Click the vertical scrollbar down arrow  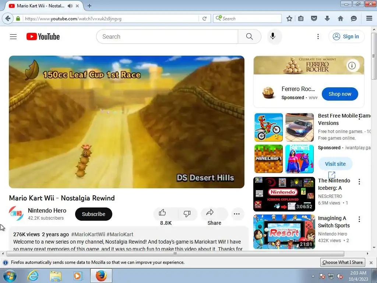[x=374, y=247]
